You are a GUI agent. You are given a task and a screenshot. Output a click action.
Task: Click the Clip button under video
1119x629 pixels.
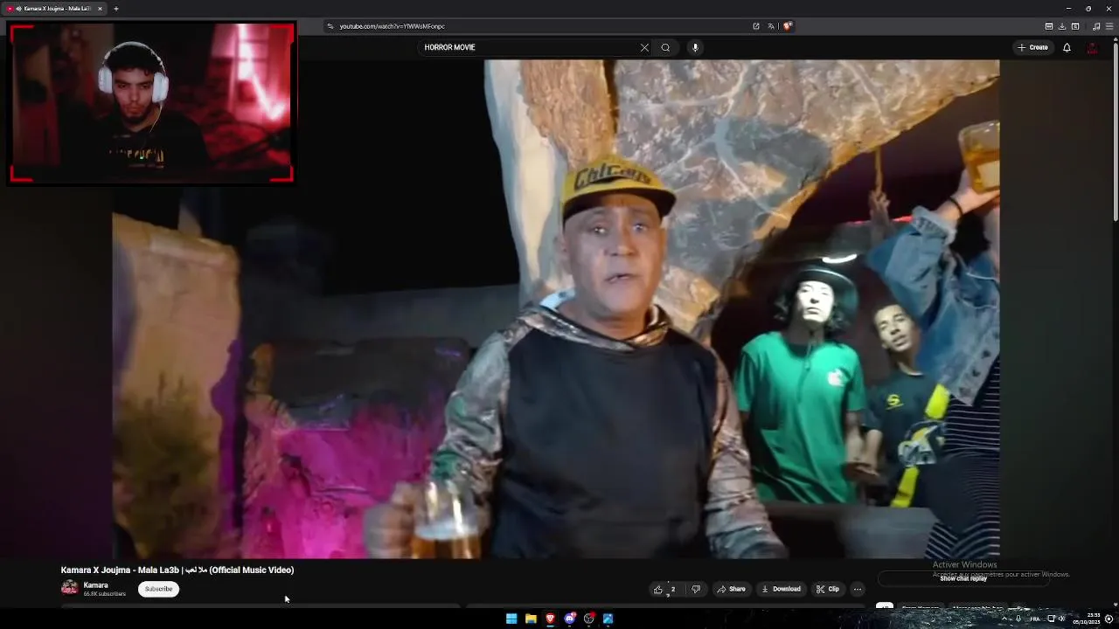[827, 589]
